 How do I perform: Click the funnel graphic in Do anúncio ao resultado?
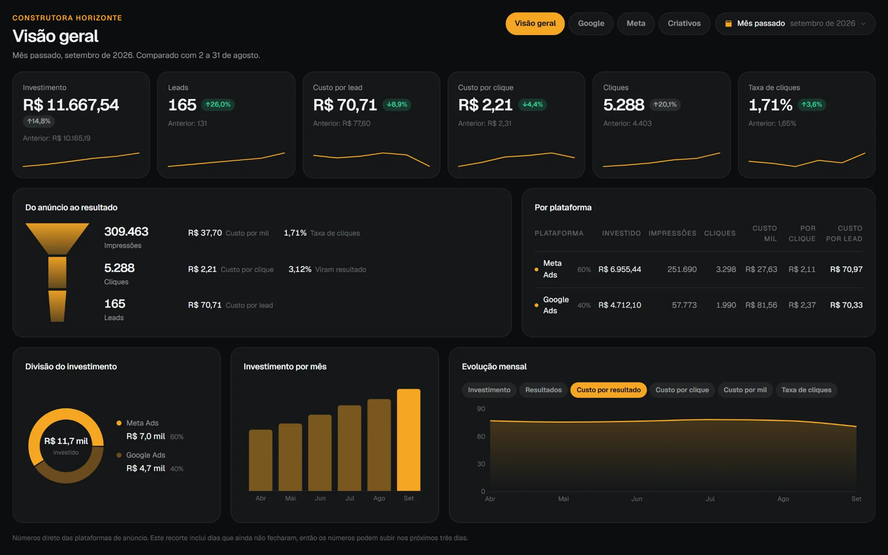[x=57, y=273]
